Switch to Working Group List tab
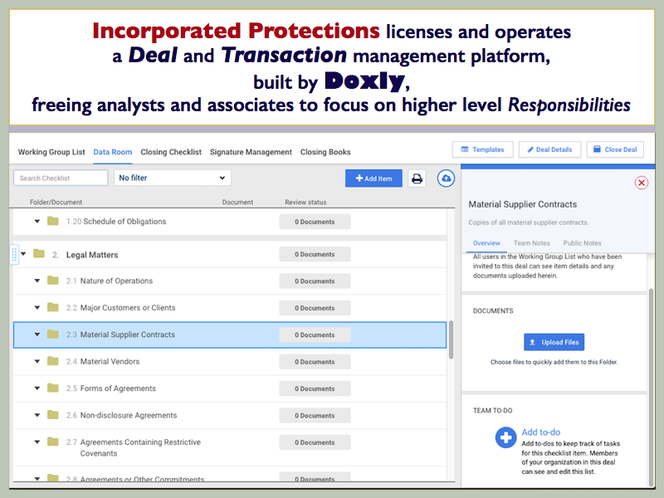The height and width of the screenshot is (498, 664). pos(51,152)
